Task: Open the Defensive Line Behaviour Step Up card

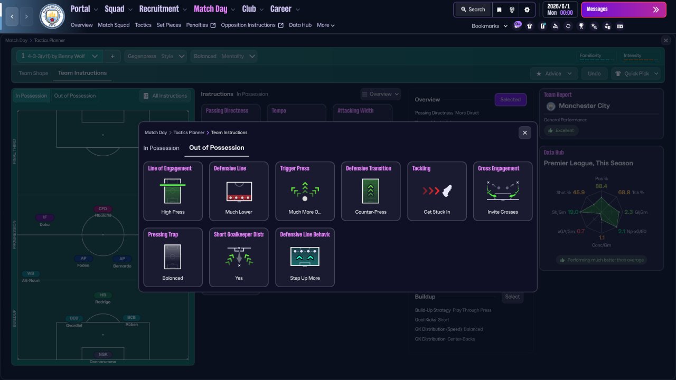Action: tap(305, 257)
